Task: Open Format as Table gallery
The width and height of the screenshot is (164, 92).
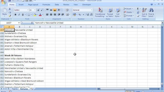Action: click(110, 13)
